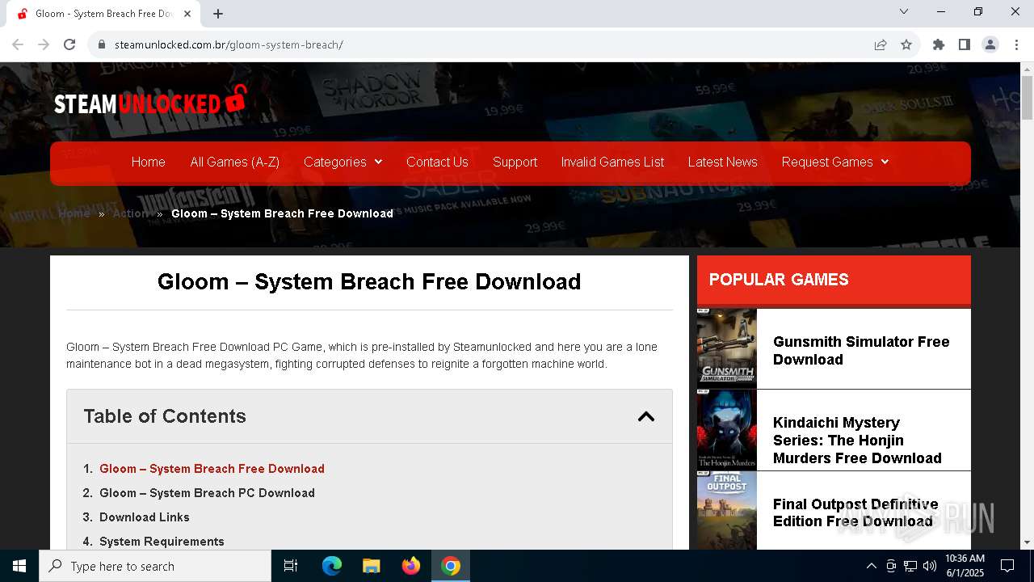
Task: Launch Firefox from taskbar
Action: 411,566
